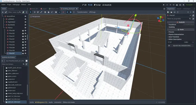Create new resource in Inspector
The image size is (196, 105).
click(168, 12)
